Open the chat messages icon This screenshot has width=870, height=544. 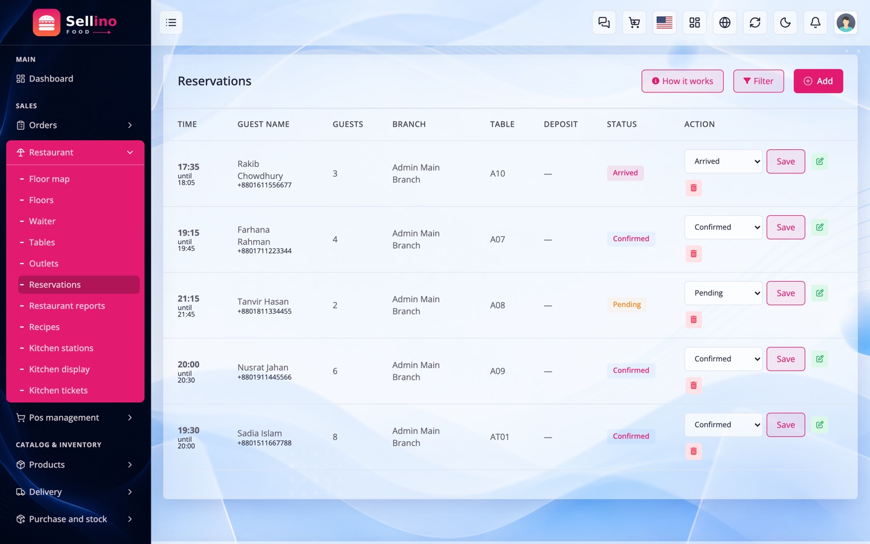pos(604,22)
